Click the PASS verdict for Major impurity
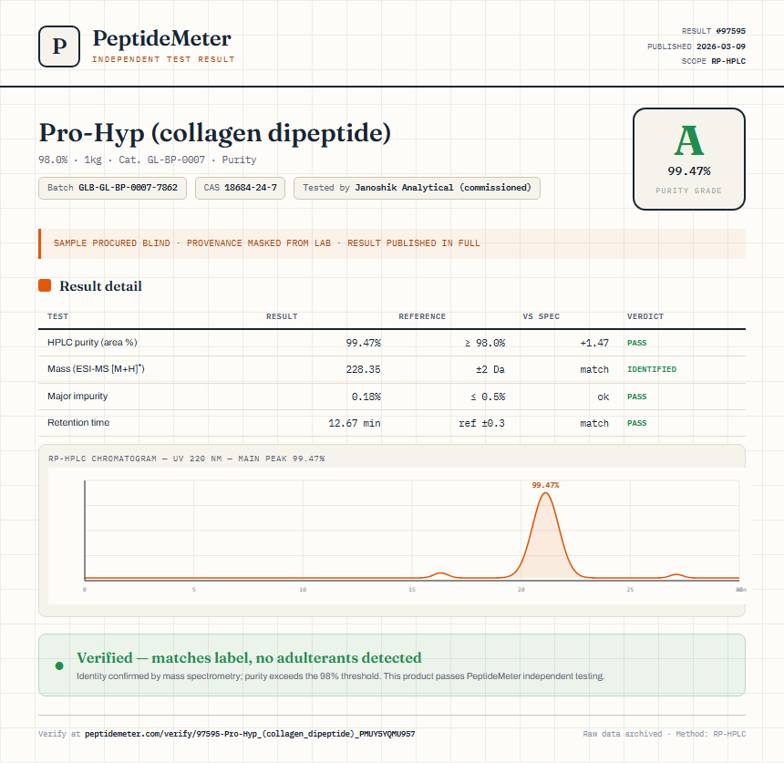784x763 pixels. click(x=637, y=397)
